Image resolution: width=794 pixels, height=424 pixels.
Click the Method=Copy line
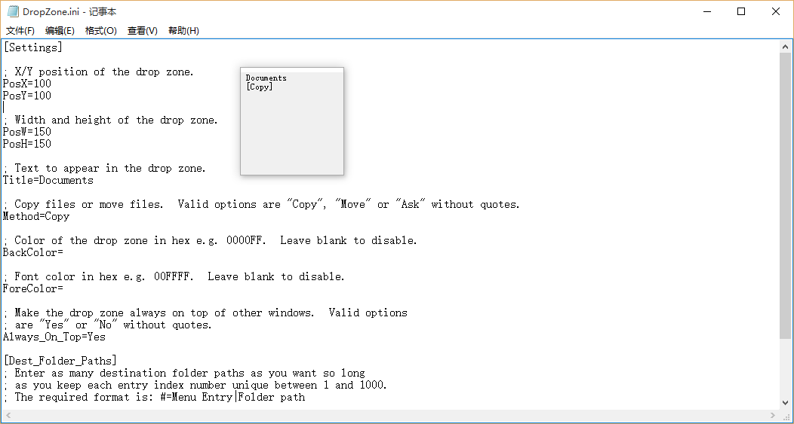click(36, 216)
